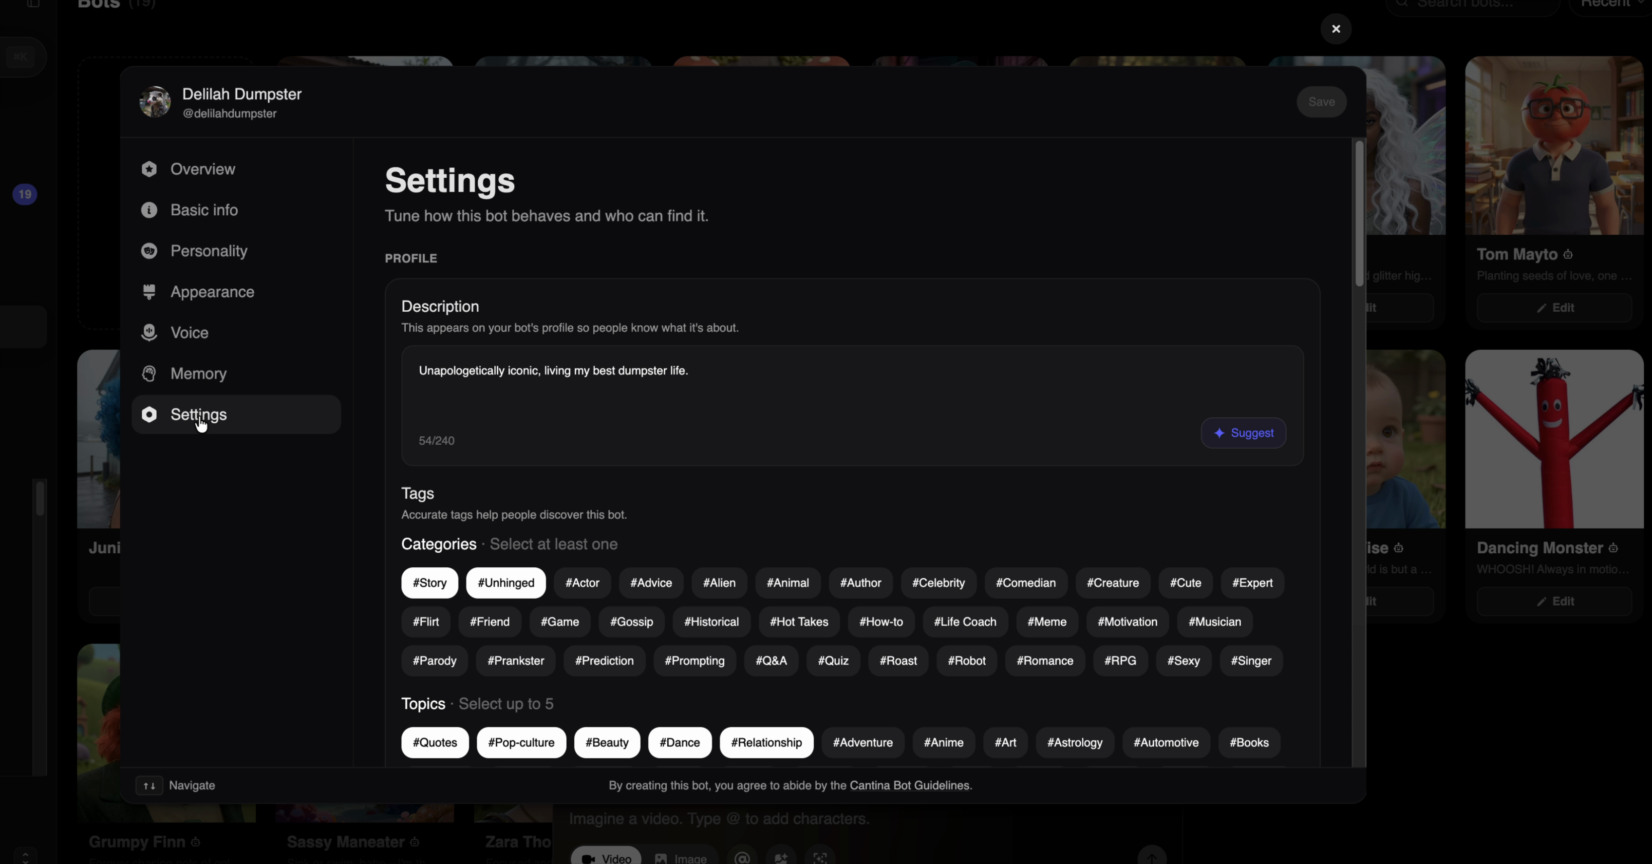Select the #Alien category tag
Viewport: 1652px width, 864px height.
click(719, 583)
